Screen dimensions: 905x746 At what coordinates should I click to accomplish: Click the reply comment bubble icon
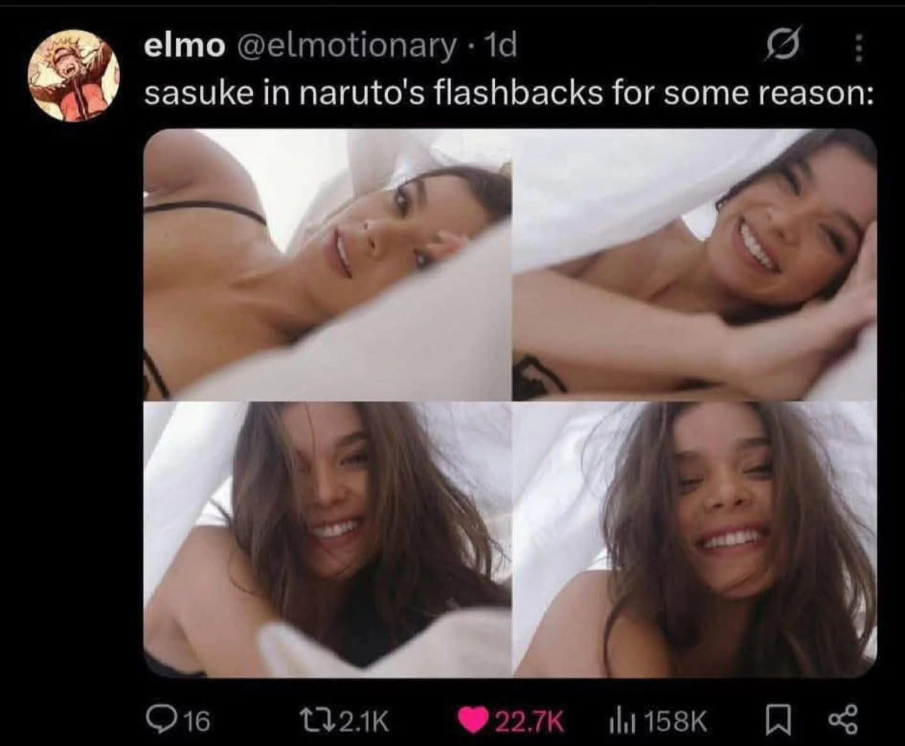coord(158,721)
